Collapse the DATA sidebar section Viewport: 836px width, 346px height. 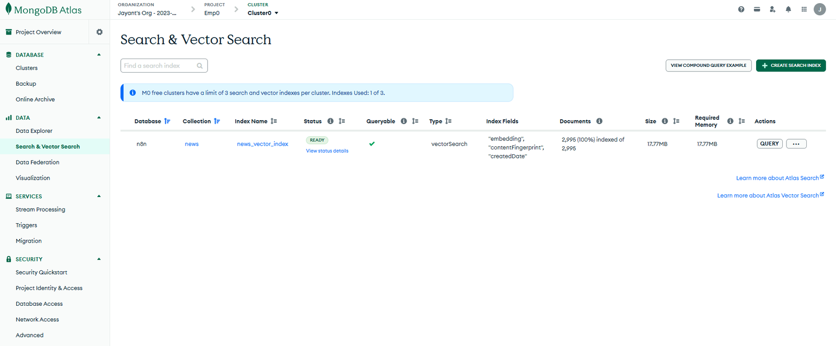click(99, 118)
